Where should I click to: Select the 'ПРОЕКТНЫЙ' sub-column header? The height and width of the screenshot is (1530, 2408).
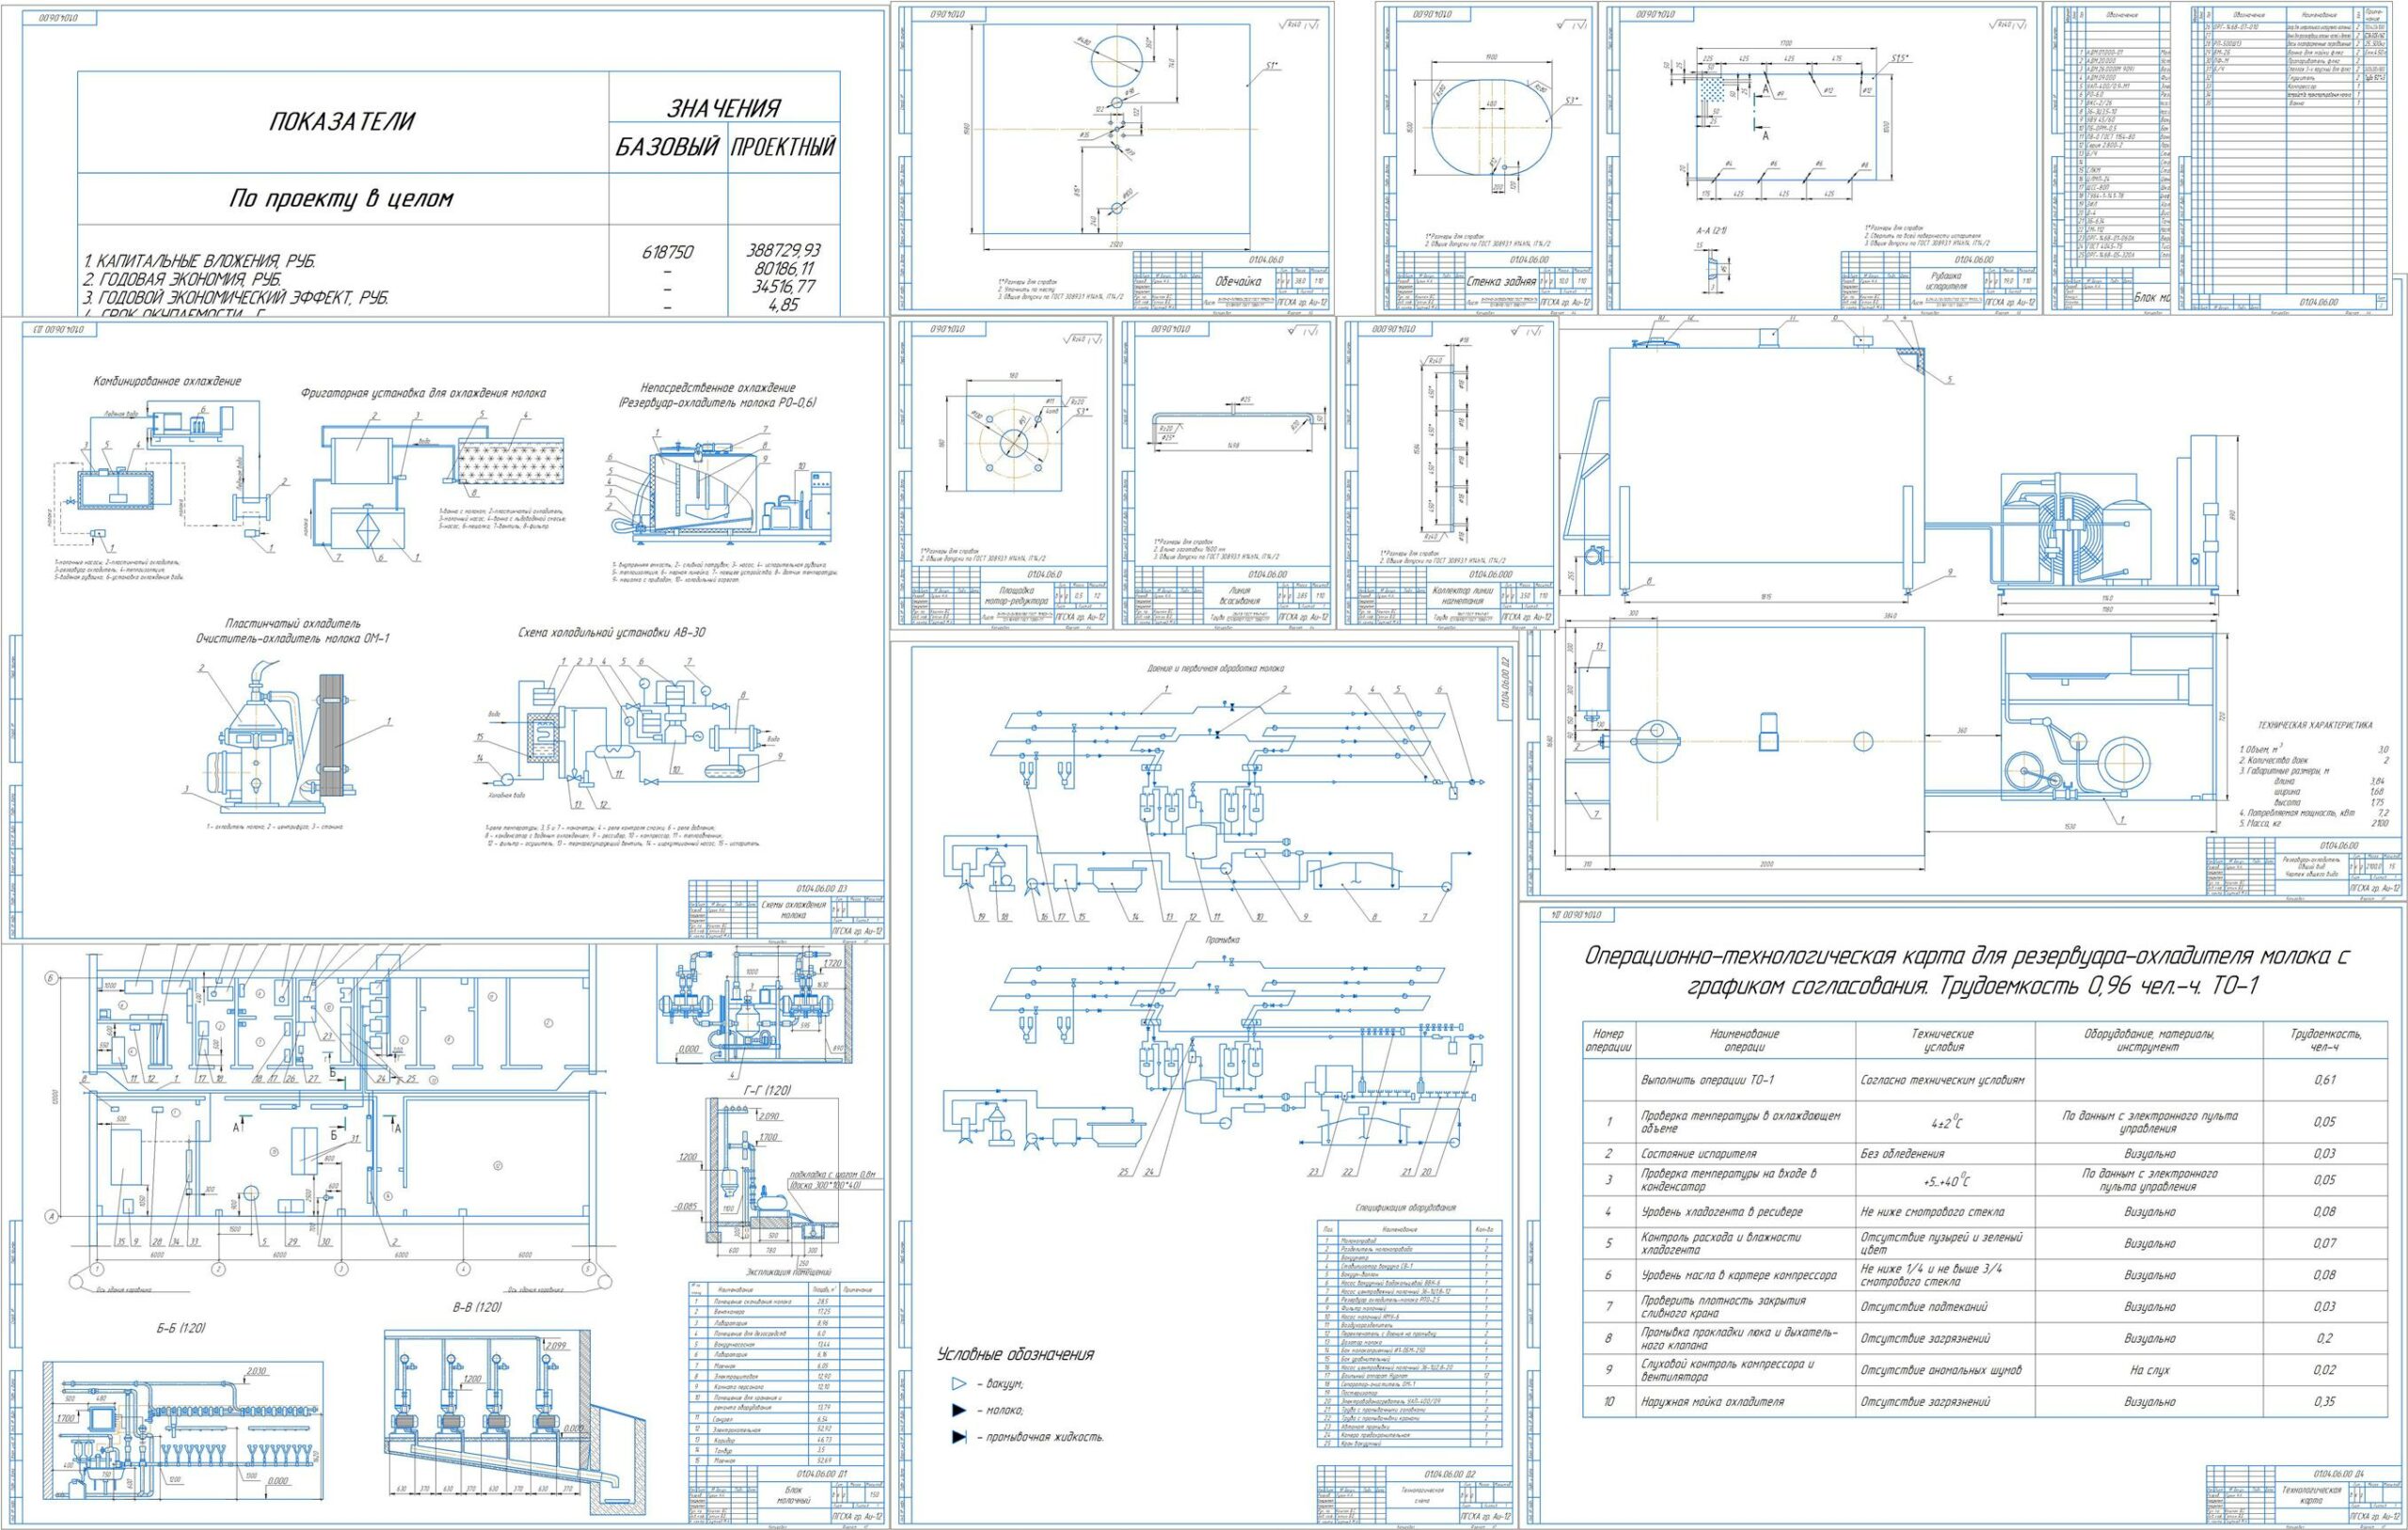click(783, 148)
